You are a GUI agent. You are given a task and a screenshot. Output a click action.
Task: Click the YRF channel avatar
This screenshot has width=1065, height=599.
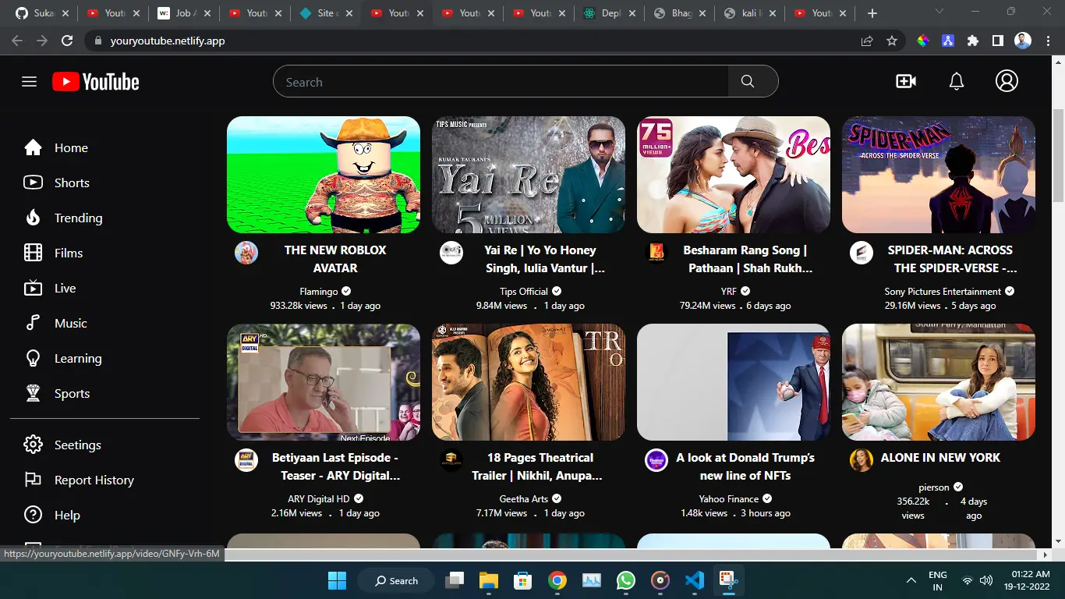[656, 253]
